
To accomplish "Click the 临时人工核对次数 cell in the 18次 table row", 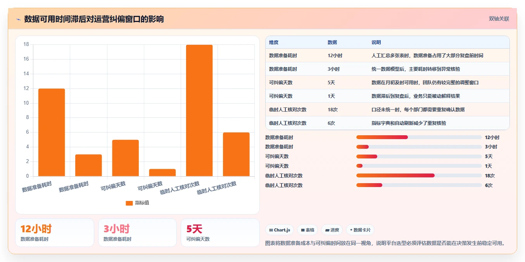I will tap(288, 110).
